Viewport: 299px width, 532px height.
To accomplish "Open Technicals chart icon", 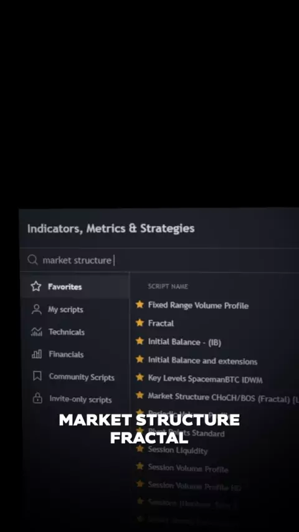I will coord(36,332).
